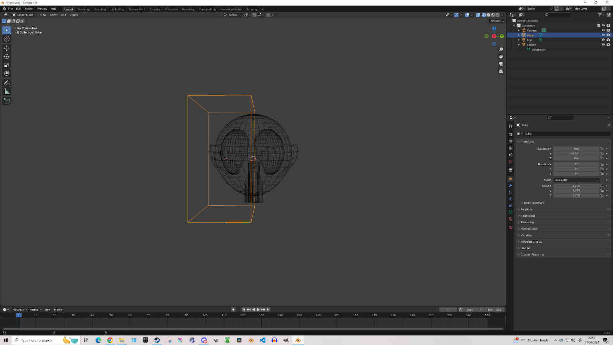613x345 pixels.
Task: Open the Output properties tab
Action: pyautogui.click(x=510, y=141)
